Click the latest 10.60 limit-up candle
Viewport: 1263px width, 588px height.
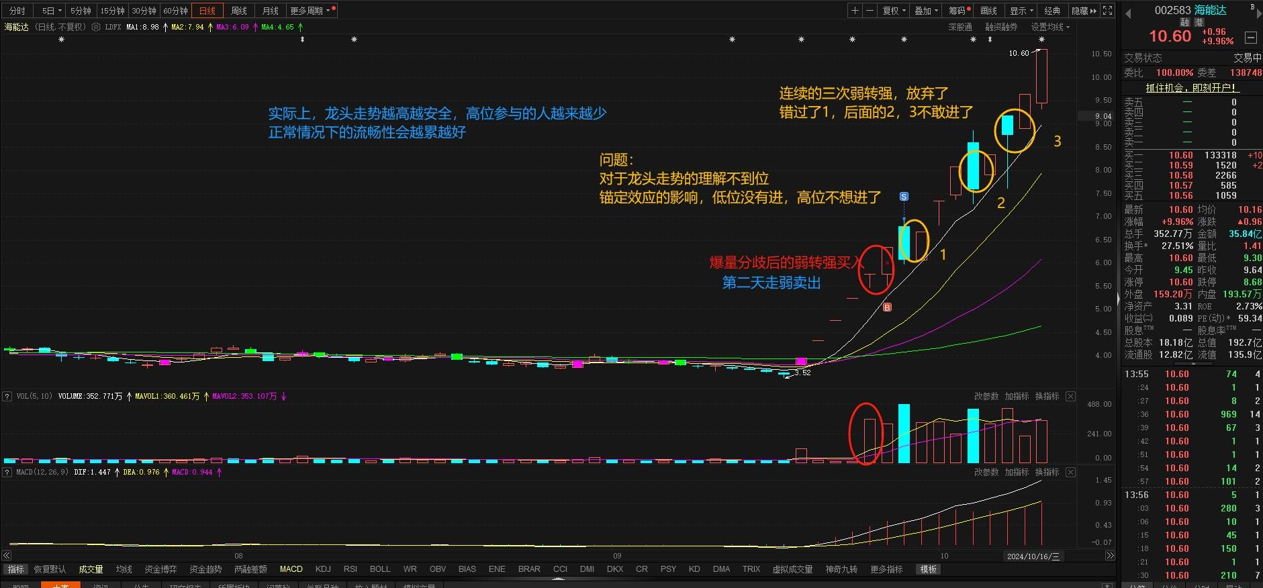pyautogui.click(x=1041, y=77)
